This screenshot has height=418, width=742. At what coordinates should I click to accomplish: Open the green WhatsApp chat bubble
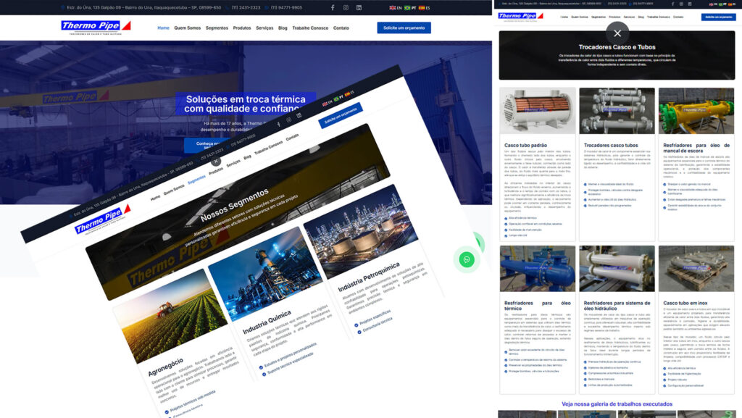467,259
